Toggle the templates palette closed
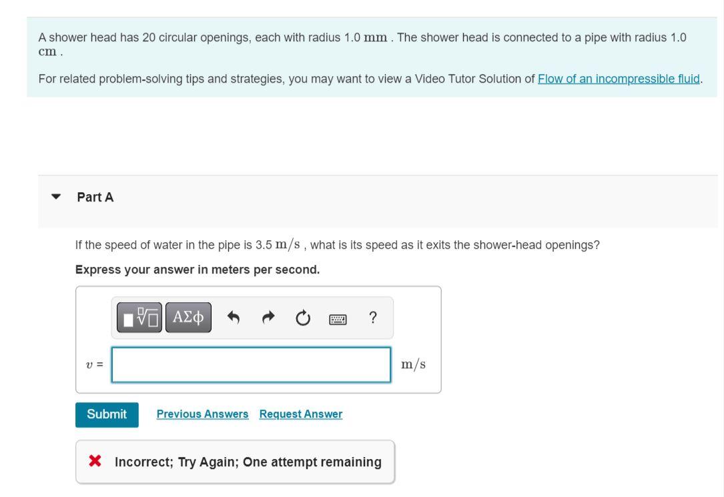The width and height of the screenshot is (724, 497). tap(139, 317)
